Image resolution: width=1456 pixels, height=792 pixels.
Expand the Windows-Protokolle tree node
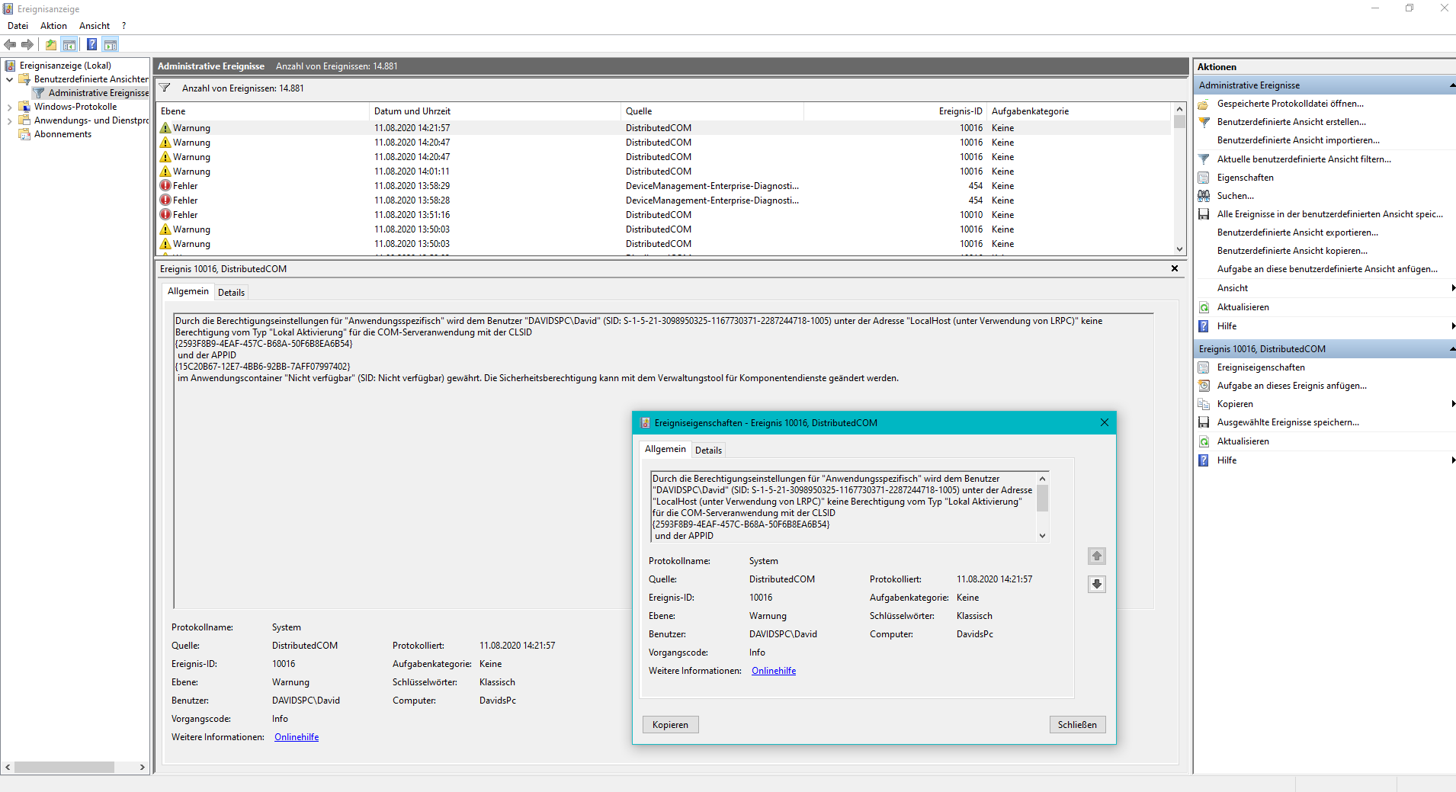(x=9, y=107)
